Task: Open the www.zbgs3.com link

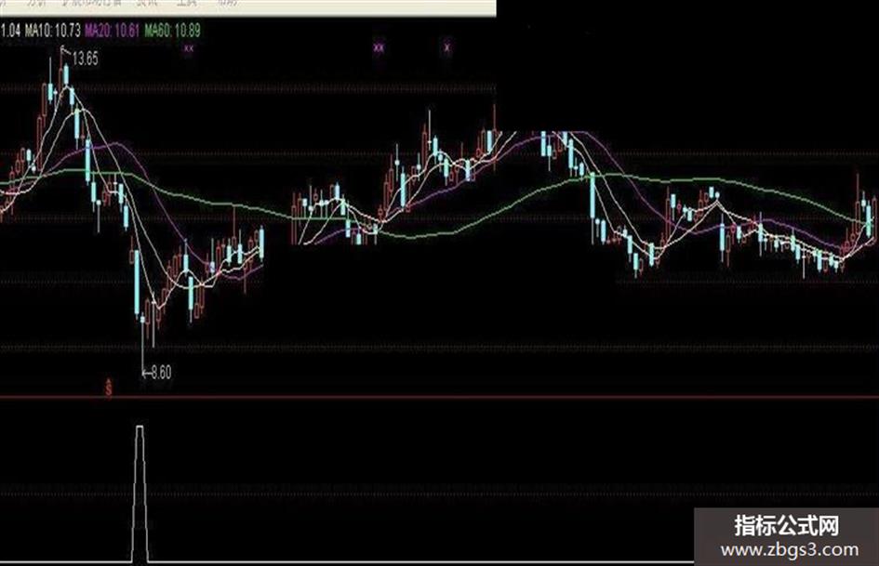Action: 790,550
